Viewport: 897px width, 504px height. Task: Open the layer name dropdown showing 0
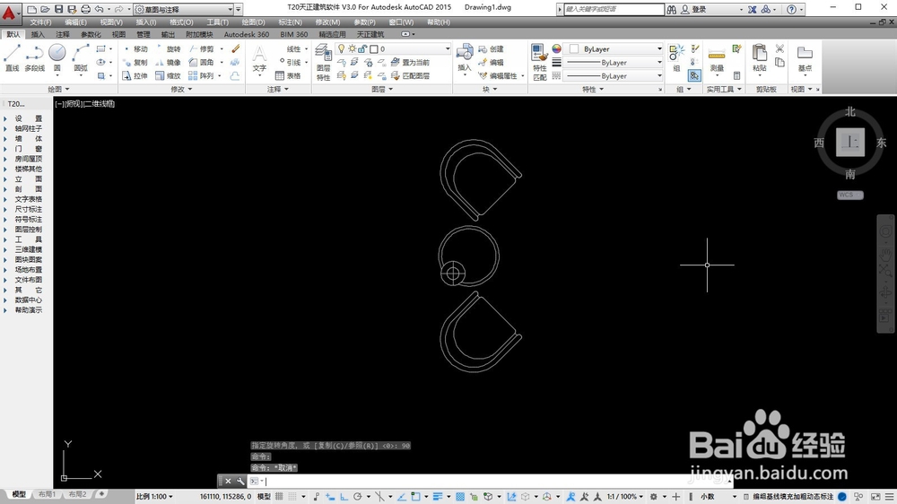coord(393,48)
